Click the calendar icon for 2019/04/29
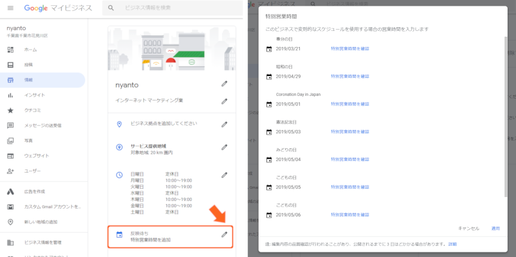Viewport: 516px width, 257px height. coord(269,77)
